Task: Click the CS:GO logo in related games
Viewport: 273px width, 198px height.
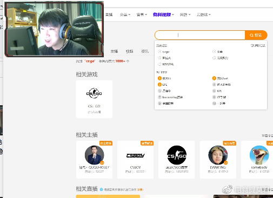Action: click(94, 93)
